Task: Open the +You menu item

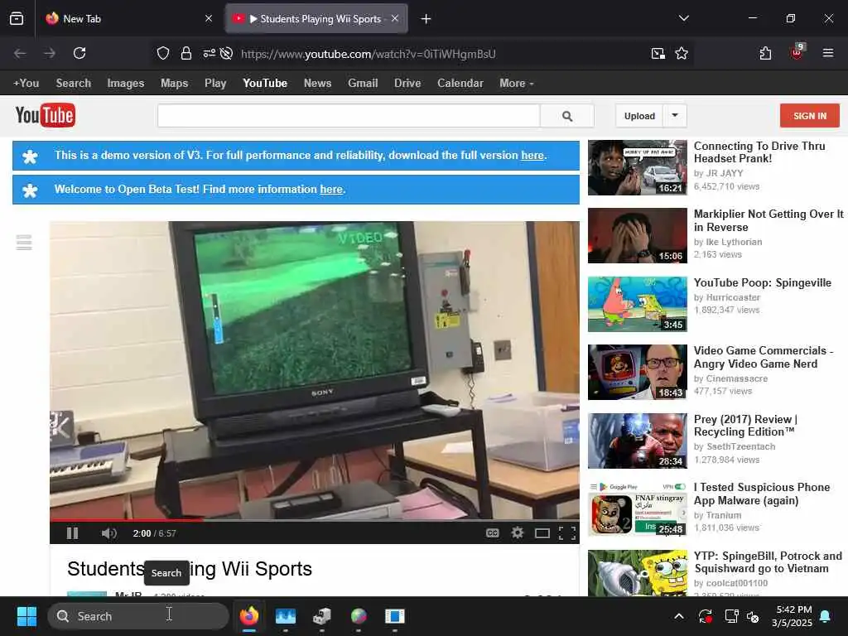Action: pyautogui.click(x=26, y=84)
